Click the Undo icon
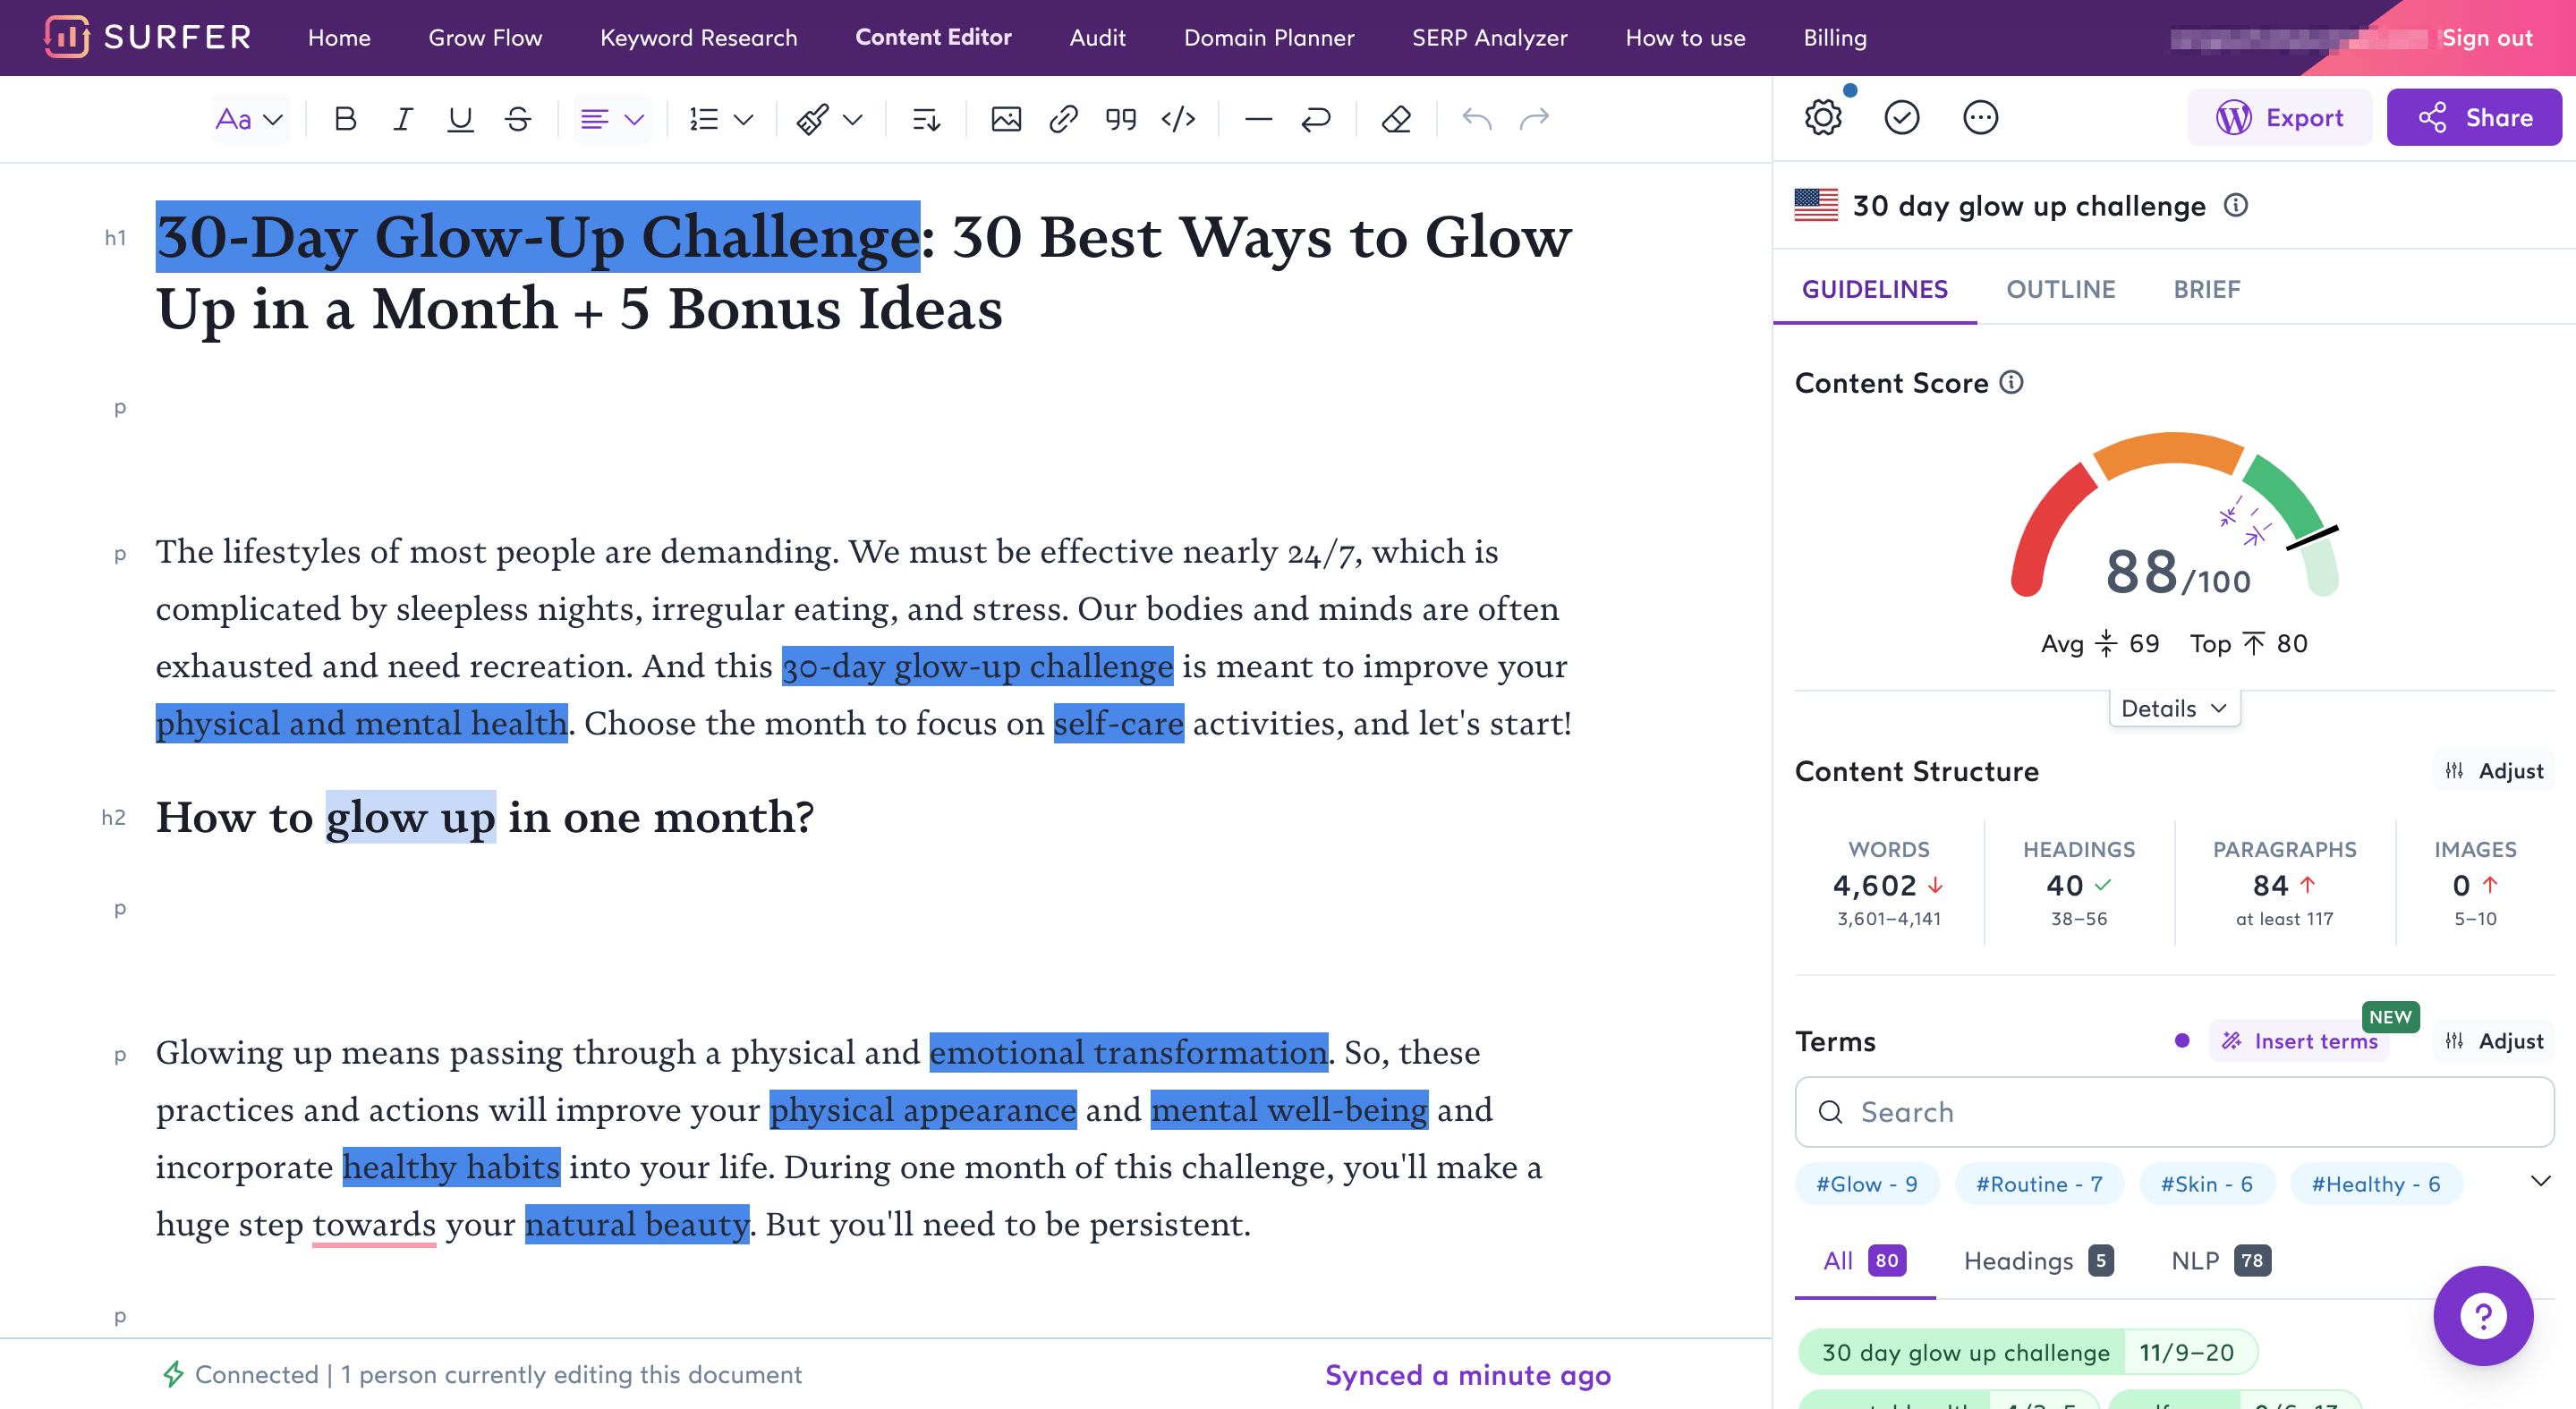Screen dimensions: 2576x1409 1475,118
